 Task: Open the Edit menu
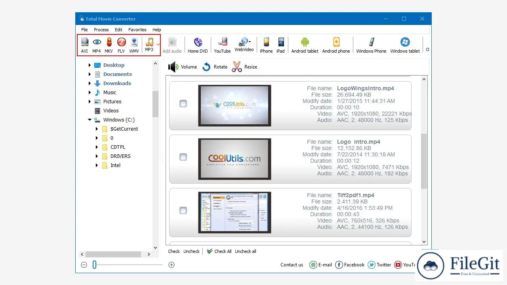tap(118, 30)
